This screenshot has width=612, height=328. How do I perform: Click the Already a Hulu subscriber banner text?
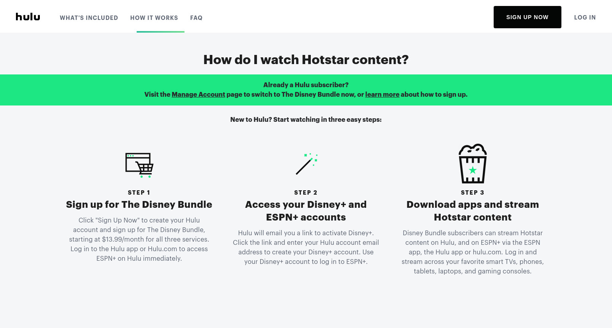[306, 85]
